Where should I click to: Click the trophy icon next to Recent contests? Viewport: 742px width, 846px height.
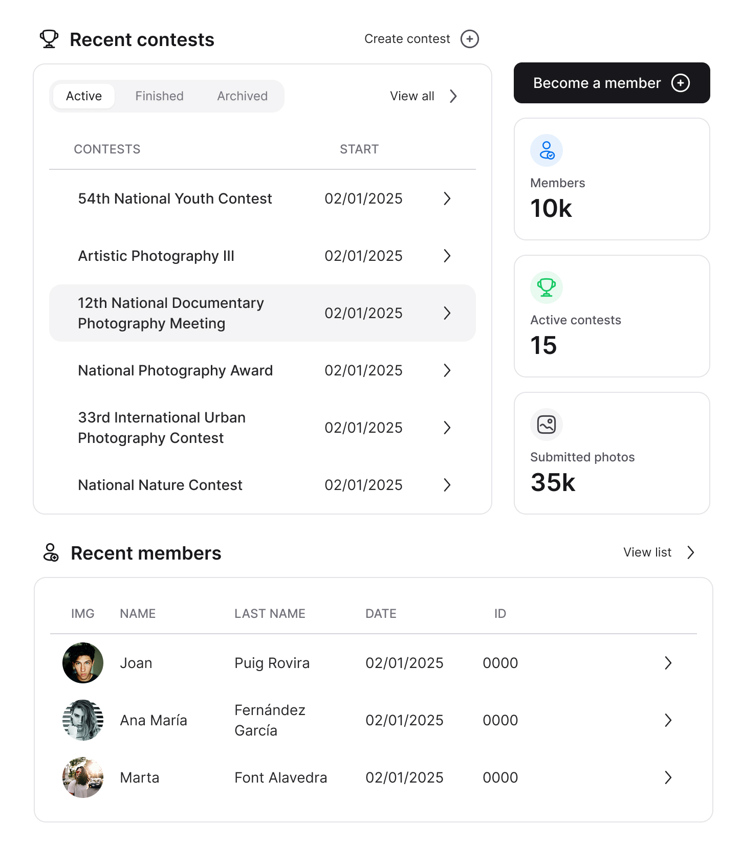[x=49, y=39]
